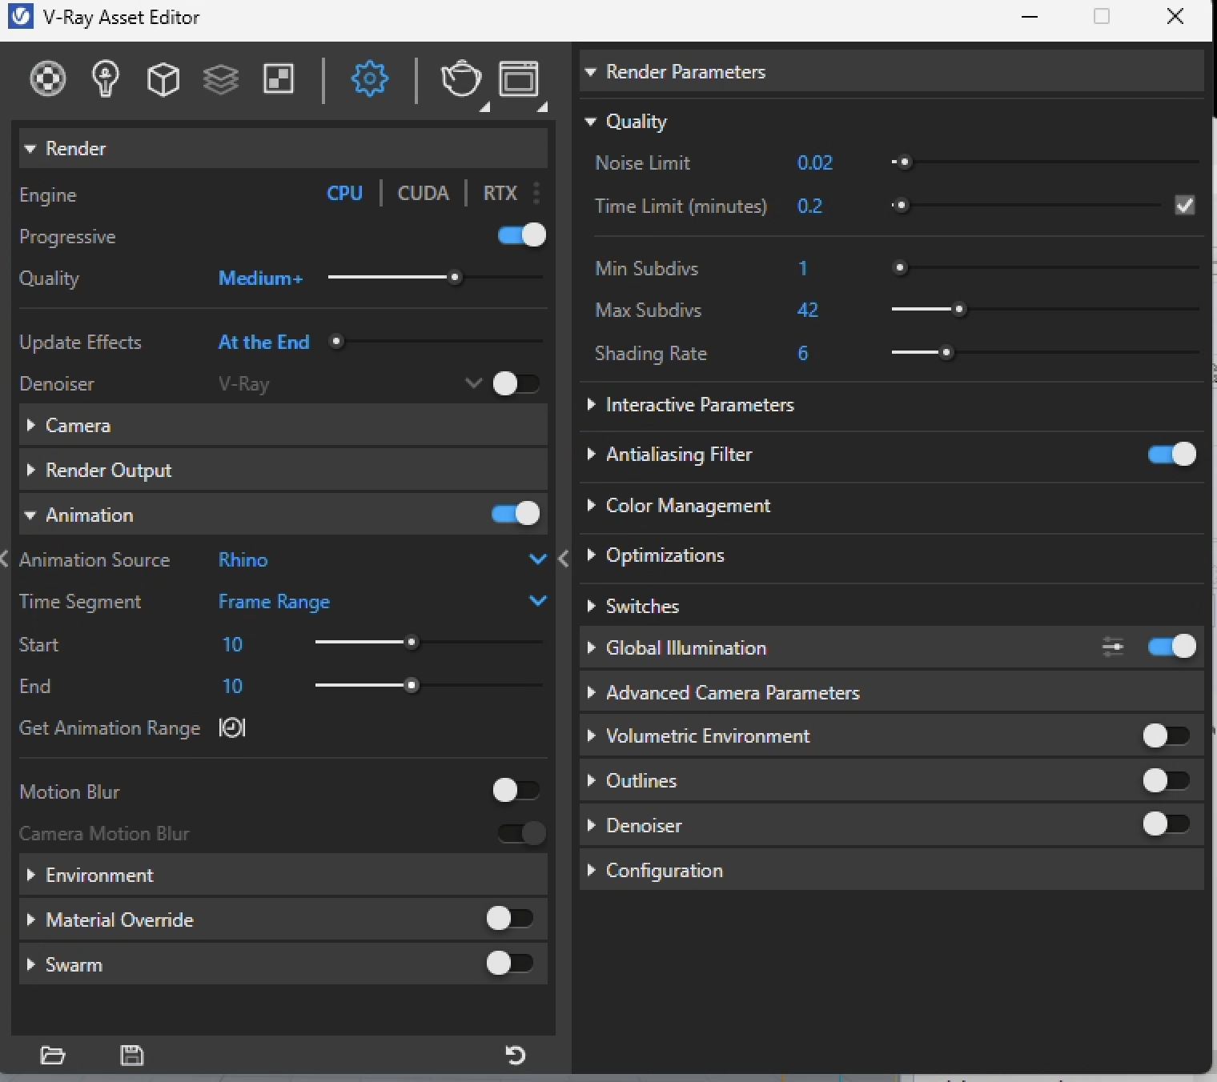
Task: Uncheck the Time Limit checkbox
Action: coord(1185,206)
